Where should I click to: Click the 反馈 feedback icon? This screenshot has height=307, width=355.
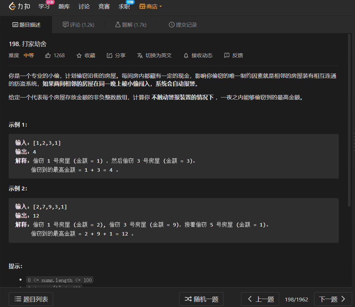coord(227,56)
